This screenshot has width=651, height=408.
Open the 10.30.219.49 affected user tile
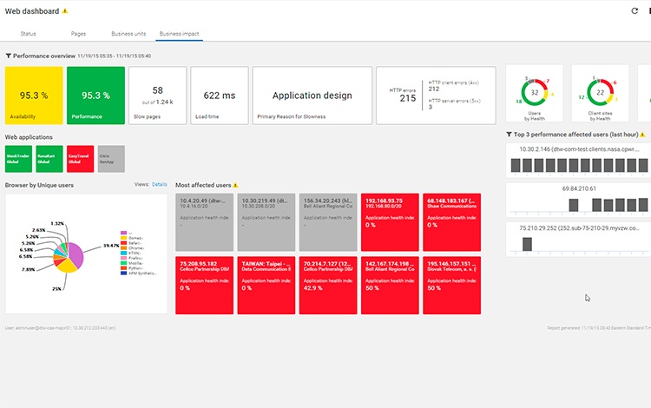click(x=266, y=222)
